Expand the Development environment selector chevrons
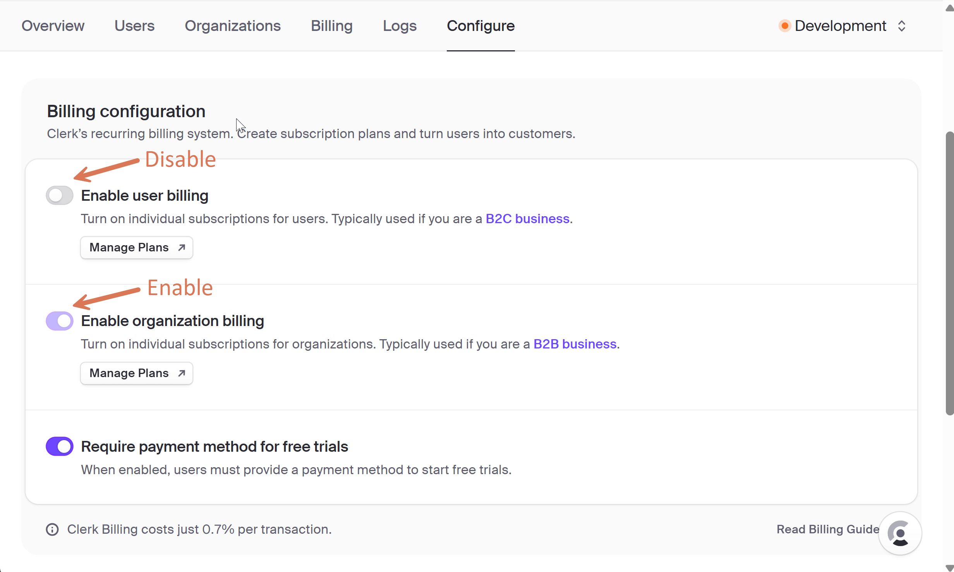Screen dimensions: 954x572 (x=902, y=26)
